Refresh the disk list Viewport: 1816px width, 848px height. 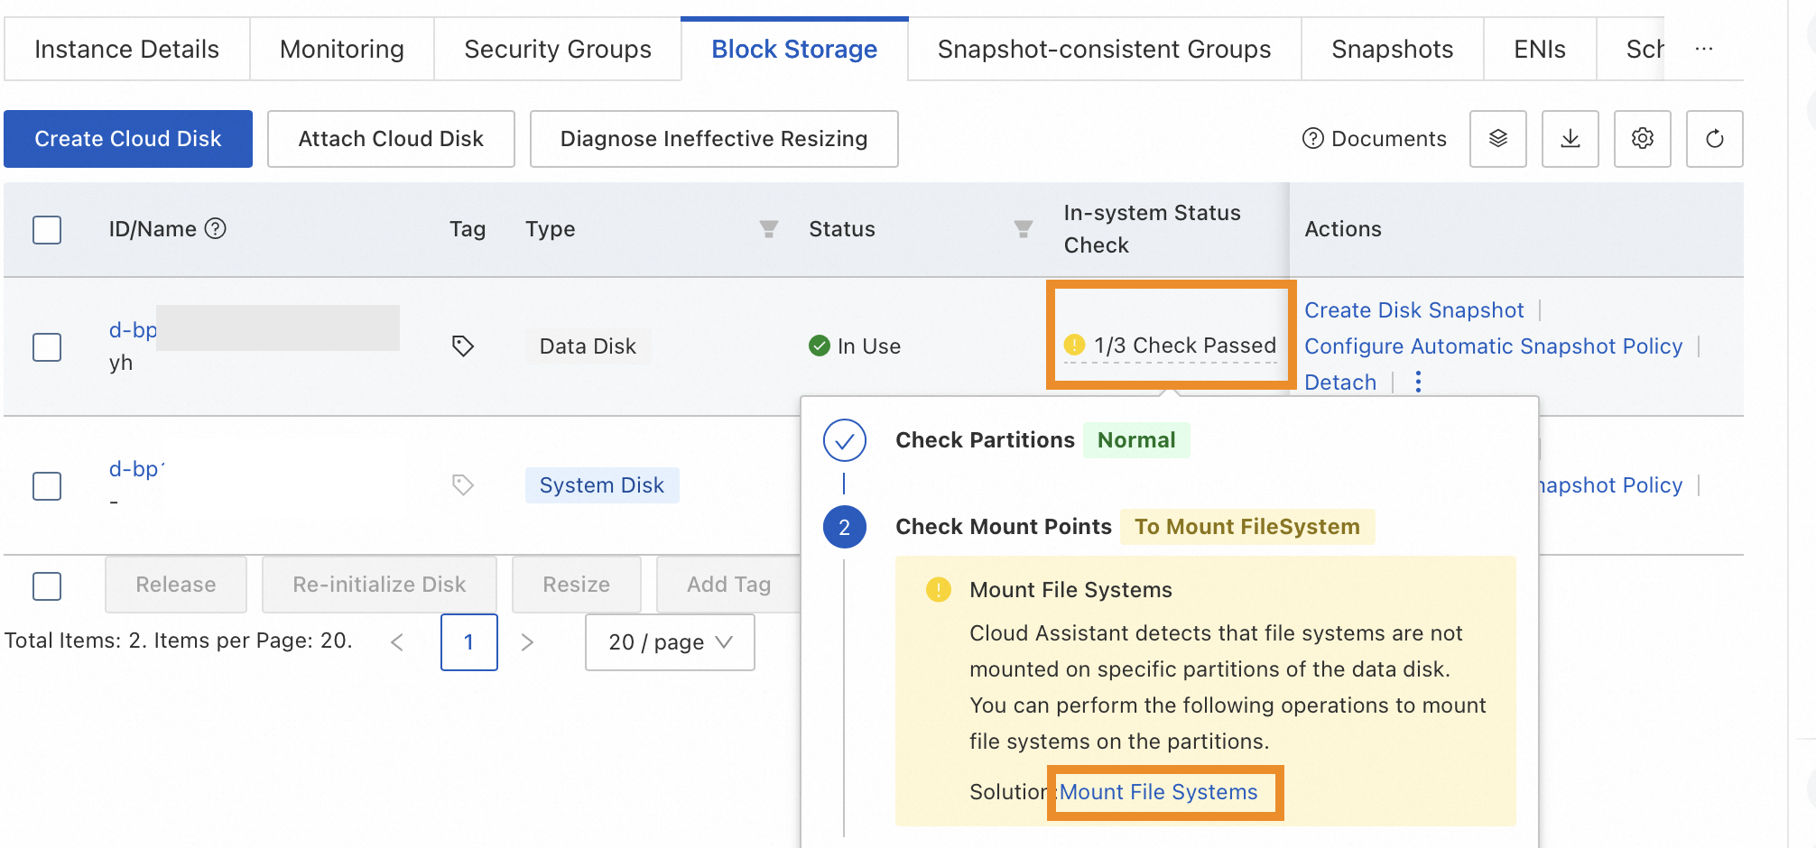[1715, 139]
